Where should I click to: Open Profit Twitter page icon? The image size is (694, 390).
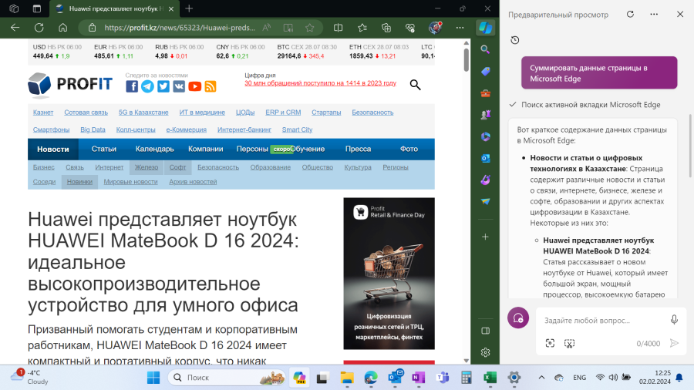pyautogui.click(x=163, y=86)
